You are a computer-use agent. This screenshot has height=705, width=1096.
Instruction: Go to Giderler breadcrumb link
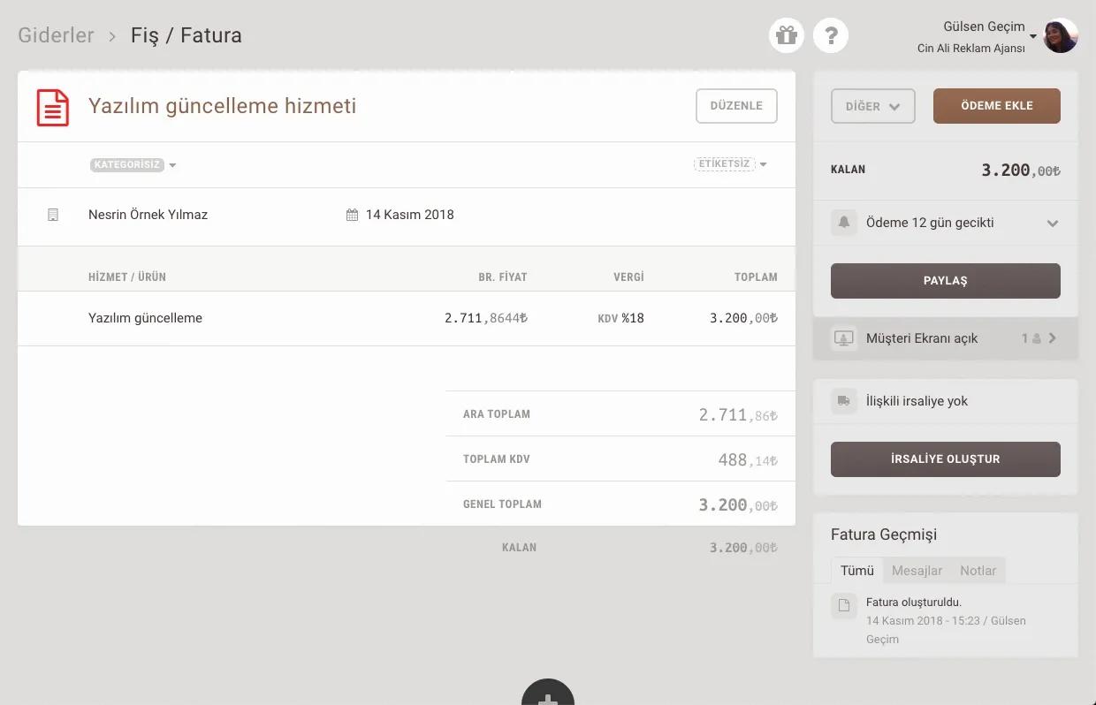56,35
